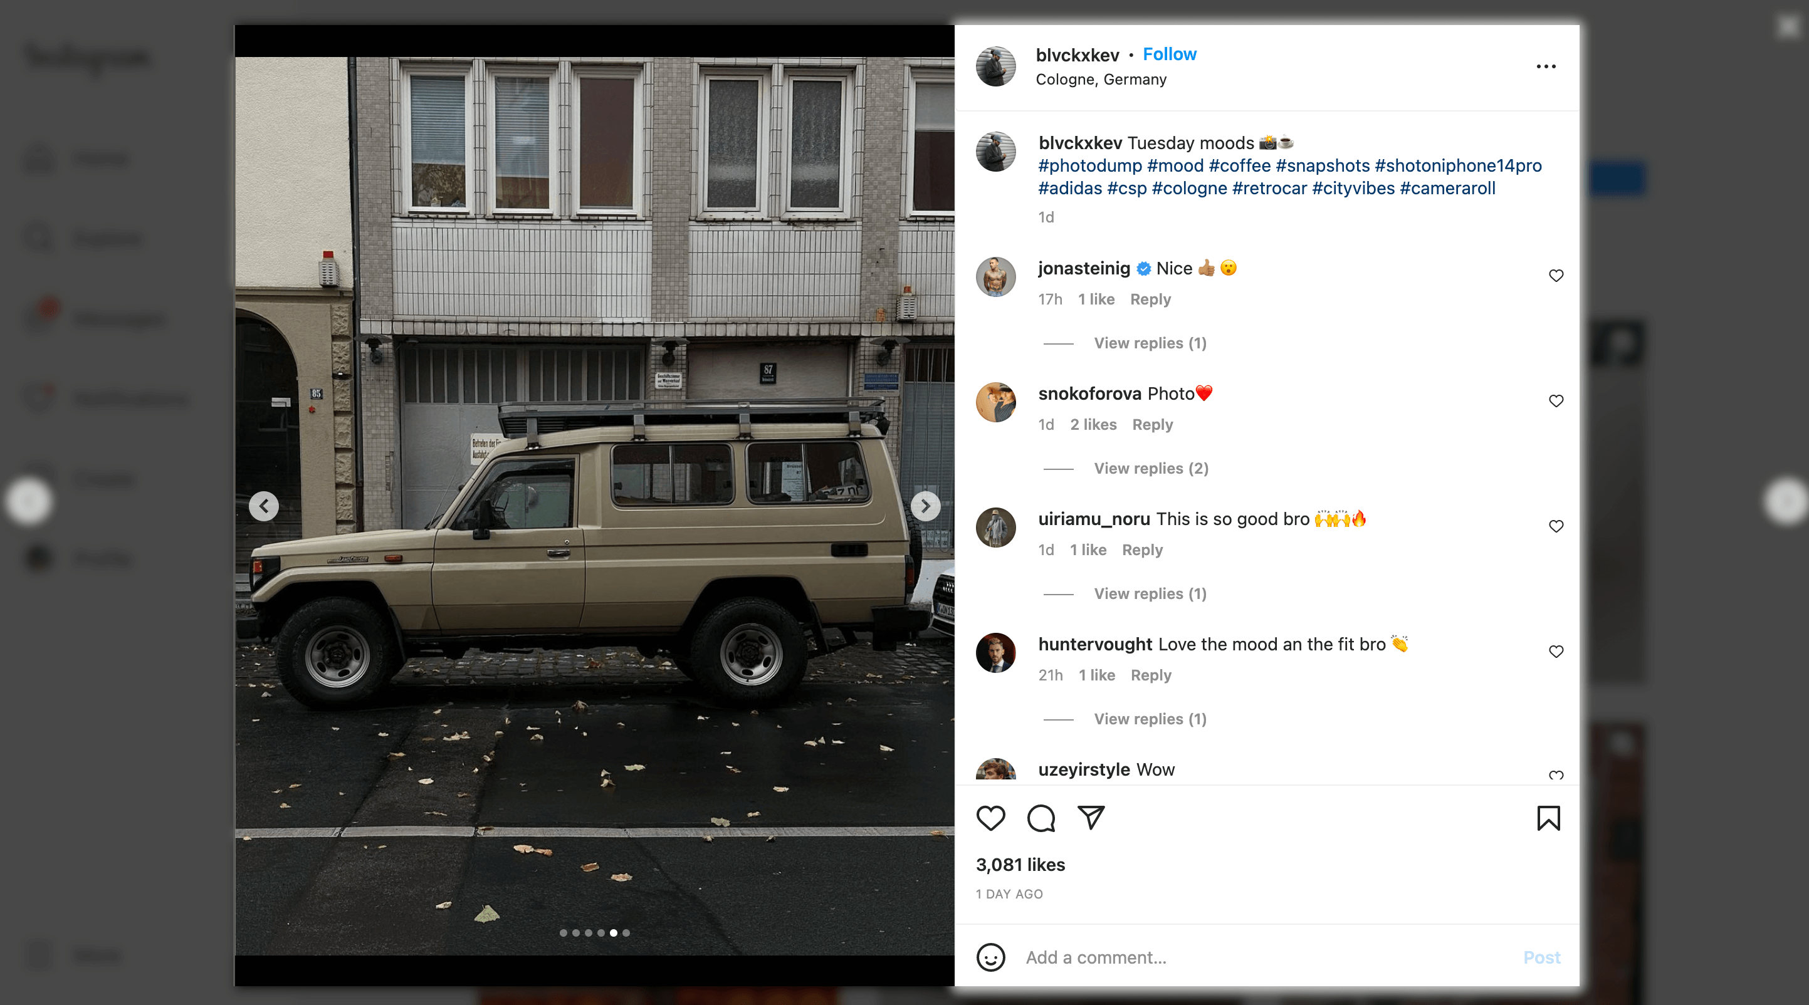The image size is (1809, 1005).
Task: Click the blvckxkev username profile link
Action: [x=1076, y=53]
